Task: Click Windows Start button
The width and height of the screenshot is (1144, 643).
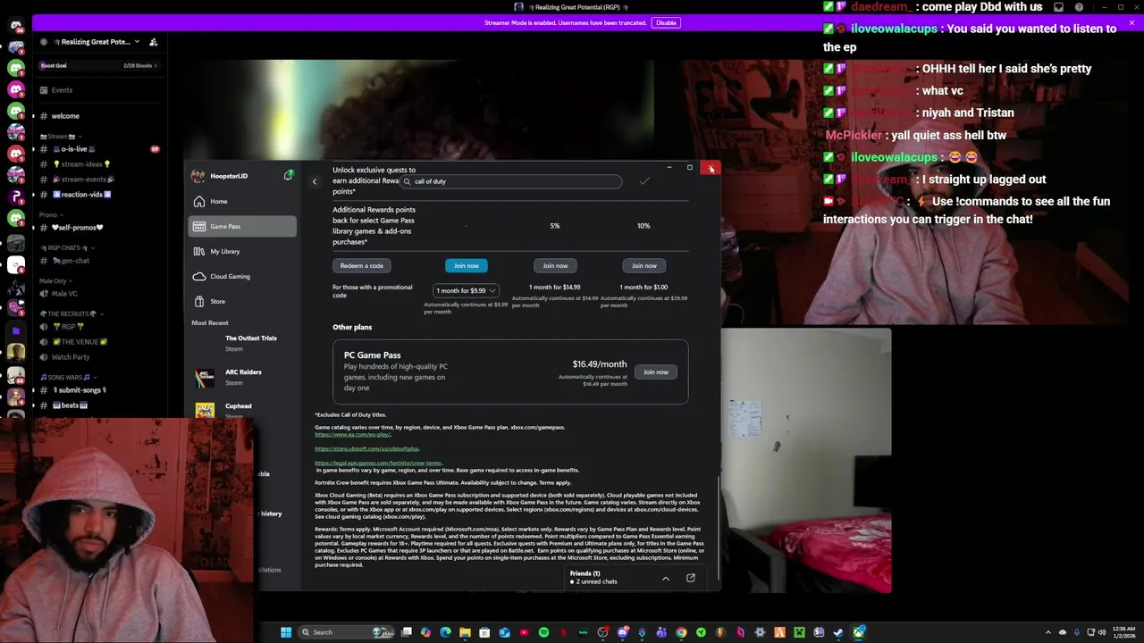Action: (286, 632)
